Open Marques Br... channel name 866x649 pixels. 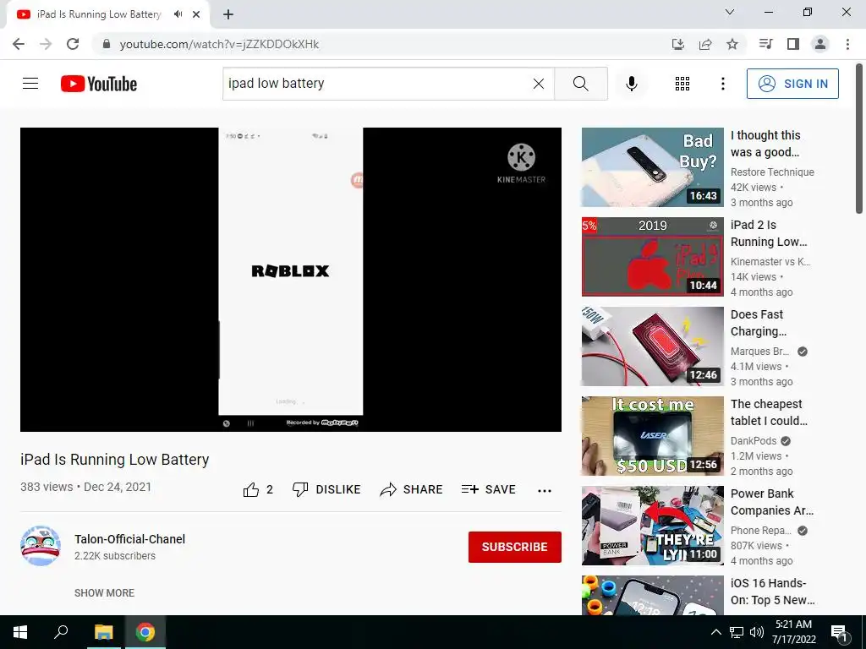759,351
